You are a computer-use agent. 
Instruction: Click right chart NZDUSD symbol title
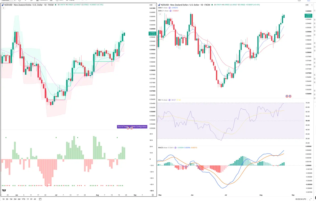point(186,5)
